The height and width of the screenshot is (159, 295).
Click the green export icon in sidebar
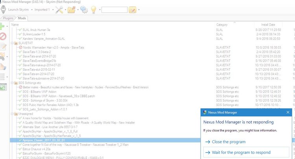click(x=3, y=87)
